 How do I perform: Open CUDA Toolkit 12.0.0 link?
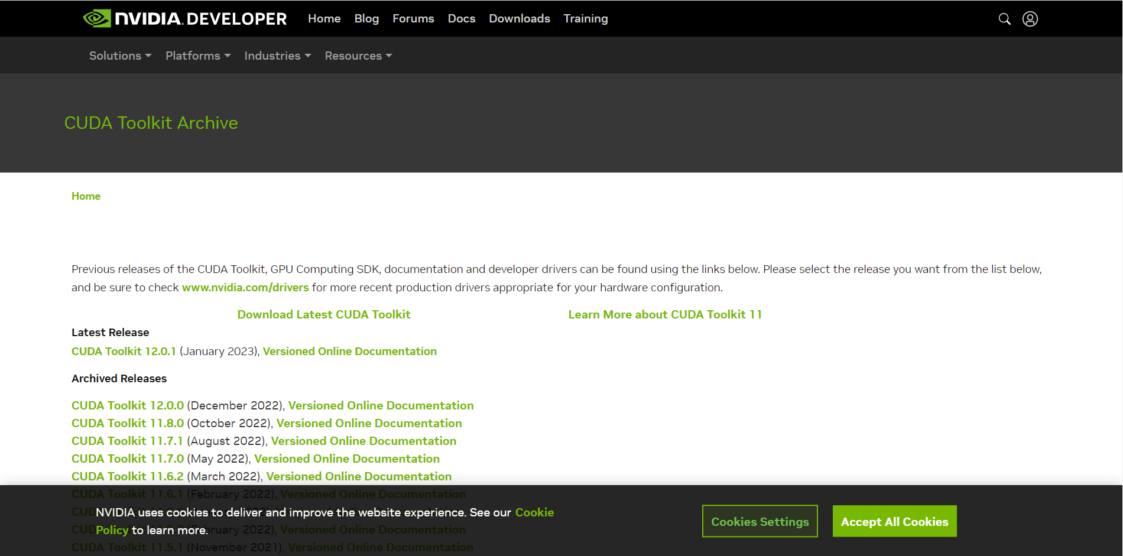(128, 405)
